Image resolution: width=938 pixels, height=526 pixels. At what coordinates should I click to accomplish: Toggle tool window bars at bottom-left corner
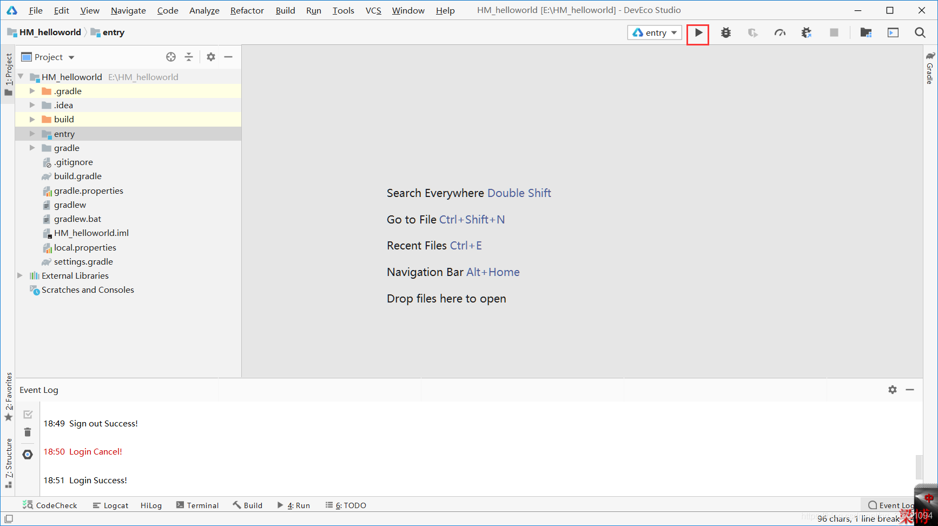pos(9,519)
